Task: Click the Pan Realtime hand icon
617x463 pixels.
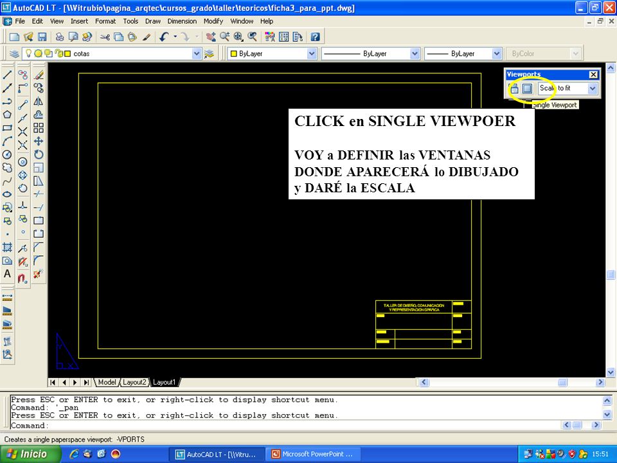Action: point(211,37)
